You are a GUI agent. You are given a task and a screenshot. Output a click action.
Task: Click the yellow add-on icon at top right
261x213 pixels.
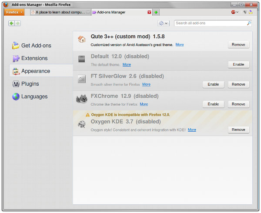pos(251,12)
